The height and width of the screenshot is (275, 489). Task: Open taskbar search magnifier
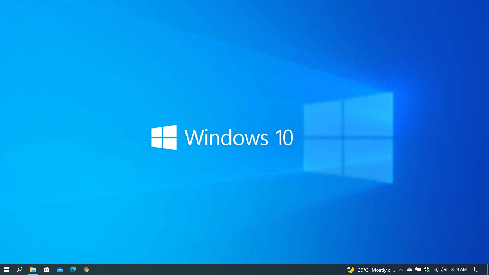20,270
